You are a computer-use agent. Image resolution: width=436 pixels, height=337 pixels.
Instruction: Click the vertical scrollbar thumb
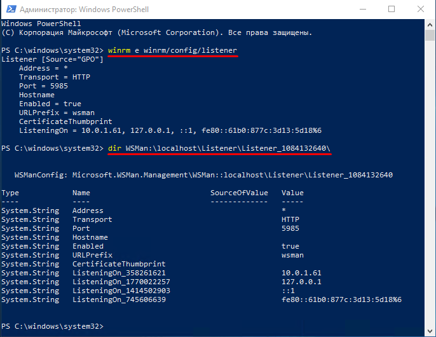pyautogui.click(x=430, y=35)
